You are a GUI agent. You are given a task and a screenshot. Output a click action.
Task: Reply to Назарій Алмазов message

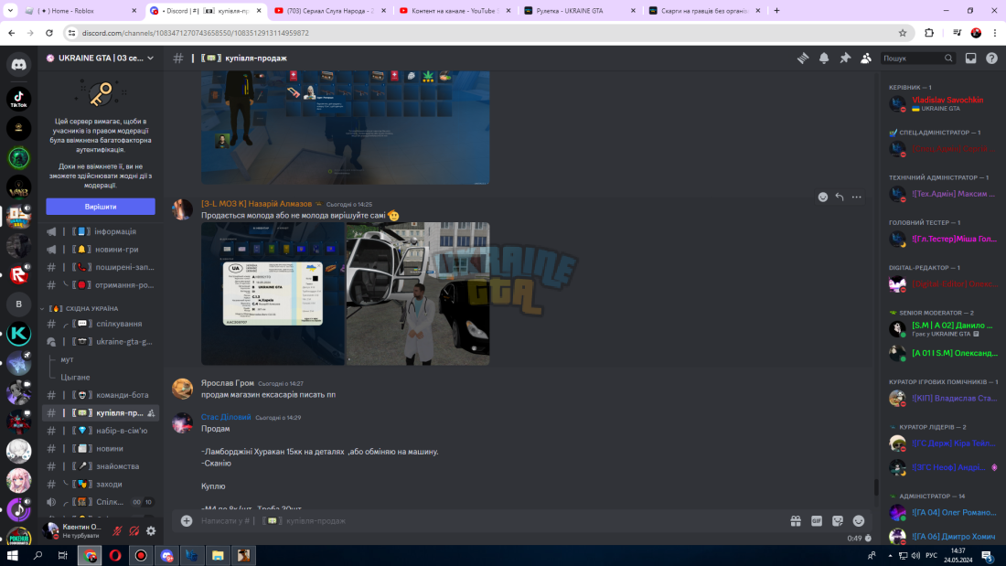[x=840, y=197]
